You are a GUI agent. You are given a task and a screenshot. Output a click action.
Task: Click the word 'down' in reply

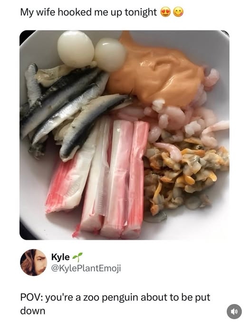[33, 311]
